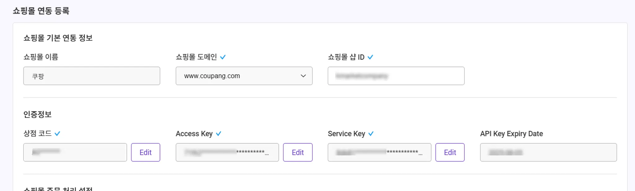The width and height of the screenshot is (635, 191).
Task: Click the 쇼핑몰 이름 label text
Action: (41, 57)
